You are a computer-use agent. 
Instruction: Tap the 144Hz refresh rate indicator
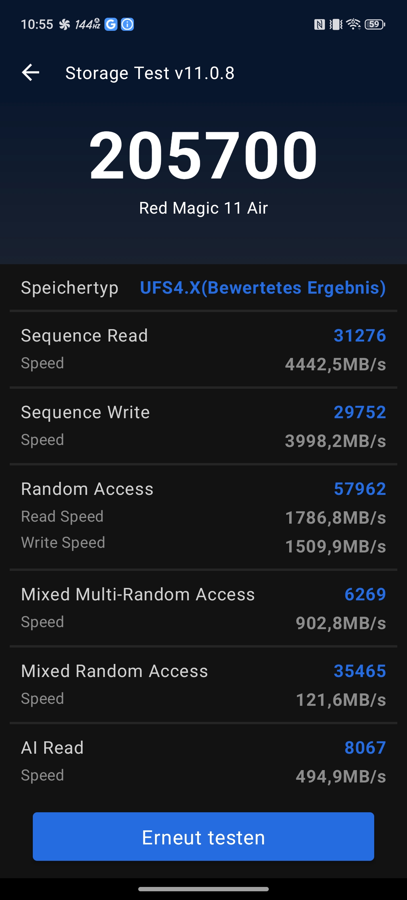(87, 24)
